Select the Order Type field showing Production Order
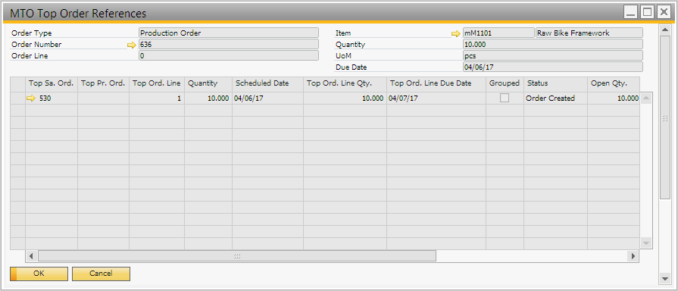The width and height of the screenshot is (678, 291). (x=229, y=33)
